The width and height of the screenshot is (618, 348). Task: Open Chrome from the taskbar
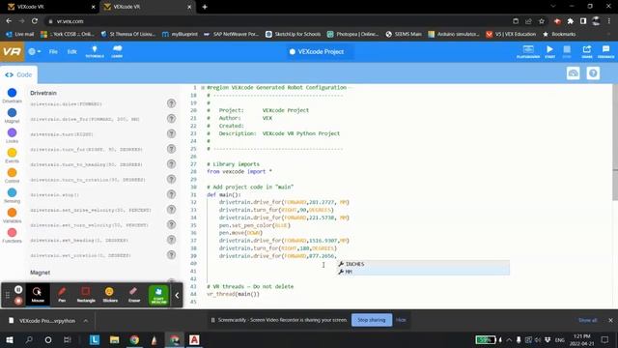pos(134,339)
